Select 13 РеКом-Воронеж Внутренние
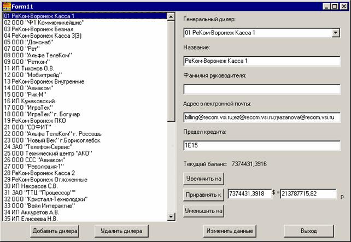Viewport: 351px width, 242px height. tap(85, 81)
